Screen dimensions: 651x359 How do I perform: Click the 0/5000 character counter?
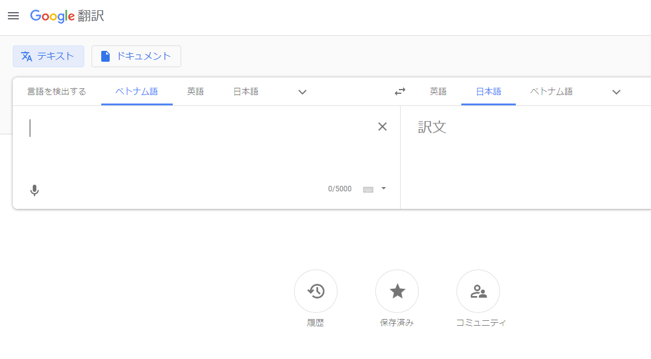point(339,189)
